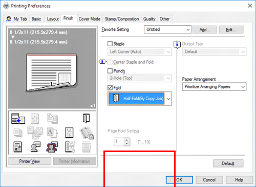256x187 pixels.
Task: Click the multiple users group icon
Action: [x=52, y=147]
